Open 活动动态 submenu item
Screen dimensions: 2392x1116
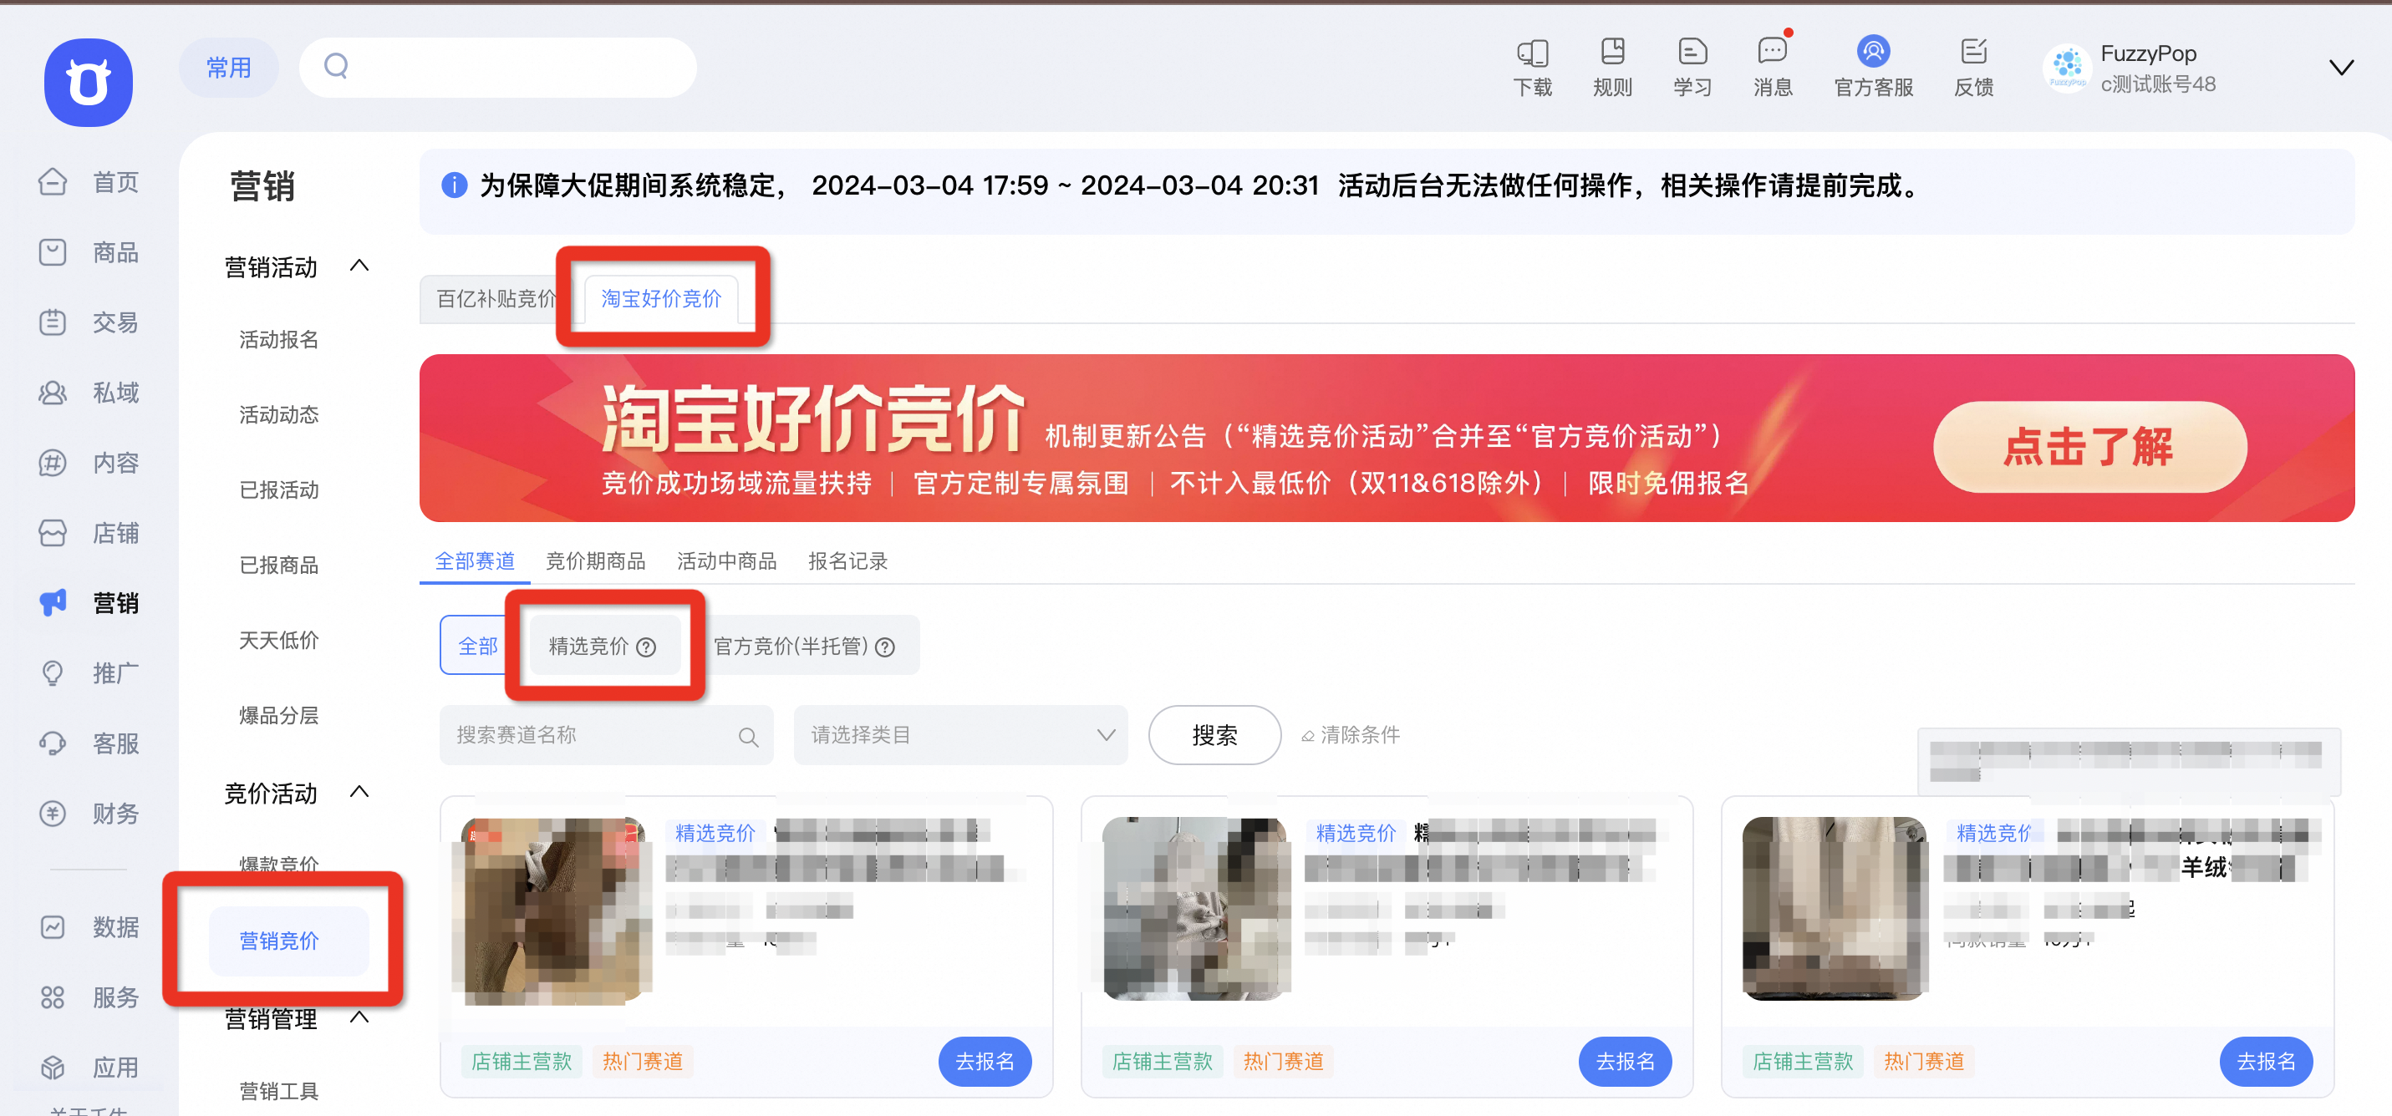point(278,415)
